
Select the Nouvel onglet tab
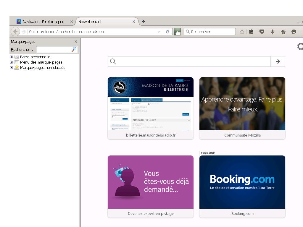[x=107, y=22]
